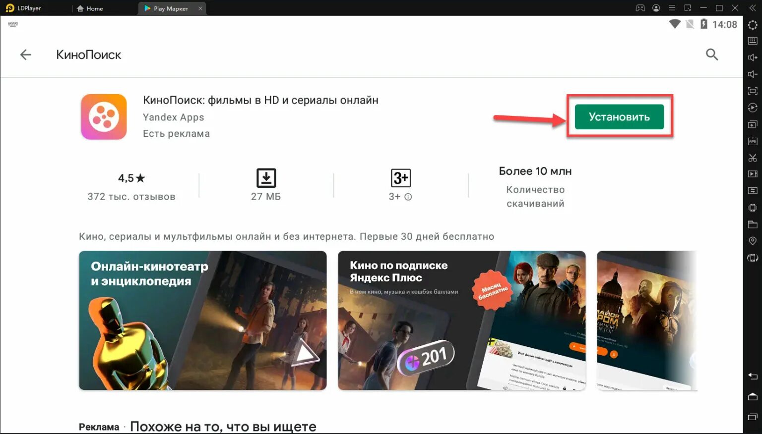Image resolution: width=762 pixels, height=434 pixels.
Task: Click the 27 МБ download size icon
Action: 266,178
